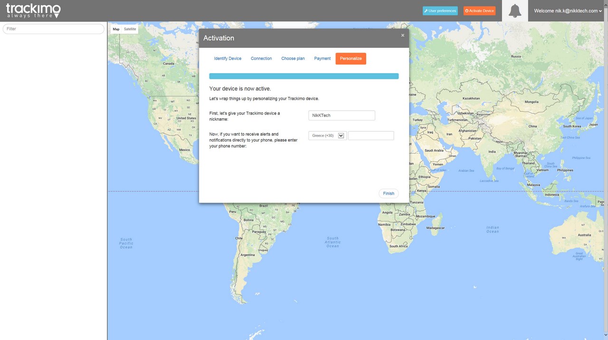608x340 pixels.
Task: Click the Australia label on the map
Action: [x=584, y=235]
